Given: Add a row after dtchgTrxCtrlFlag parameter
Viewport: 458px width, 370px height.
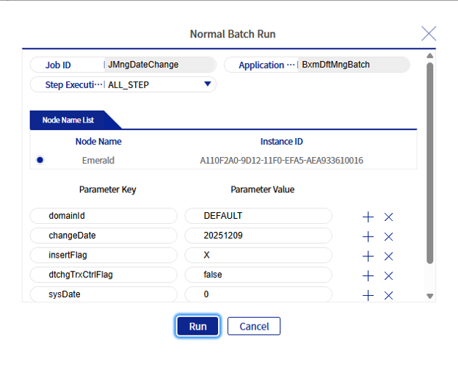Looking at the screenshot, I should click(x=368, y=275).
